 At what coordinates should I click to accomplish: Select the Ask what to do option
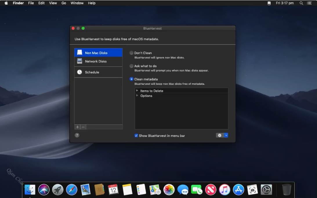pos(131,66)
